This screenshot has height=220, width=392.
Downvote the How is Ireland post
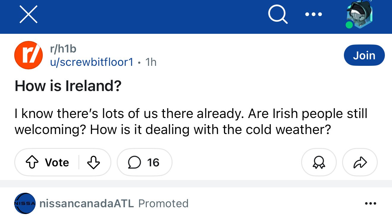click(x=94, y=162)
